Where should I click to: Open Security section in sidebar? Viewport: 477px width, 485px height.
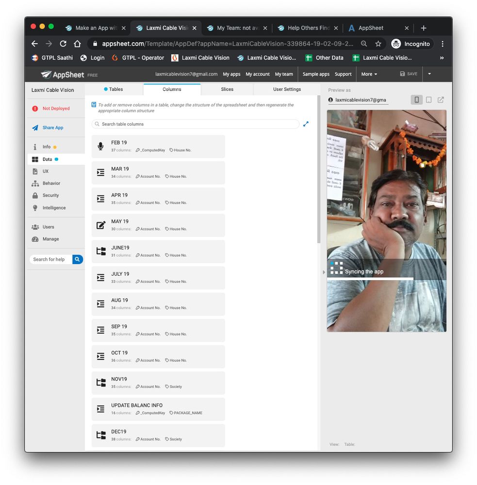point(50,196)
